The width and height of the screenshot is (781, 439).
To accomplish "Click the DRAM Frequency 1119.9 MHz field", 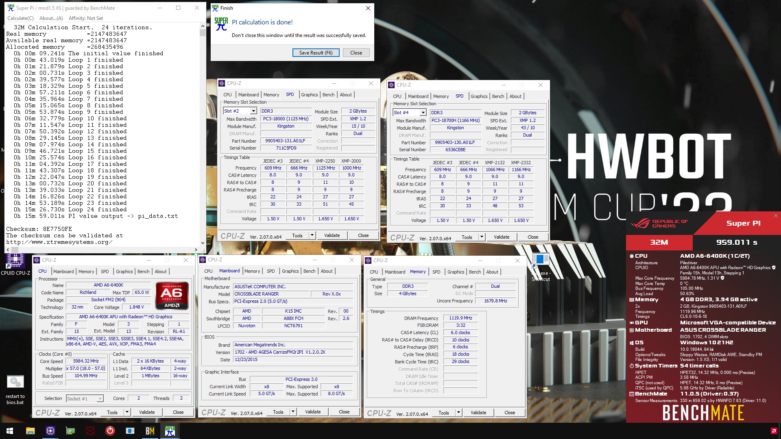I will [x=460, y=318].
